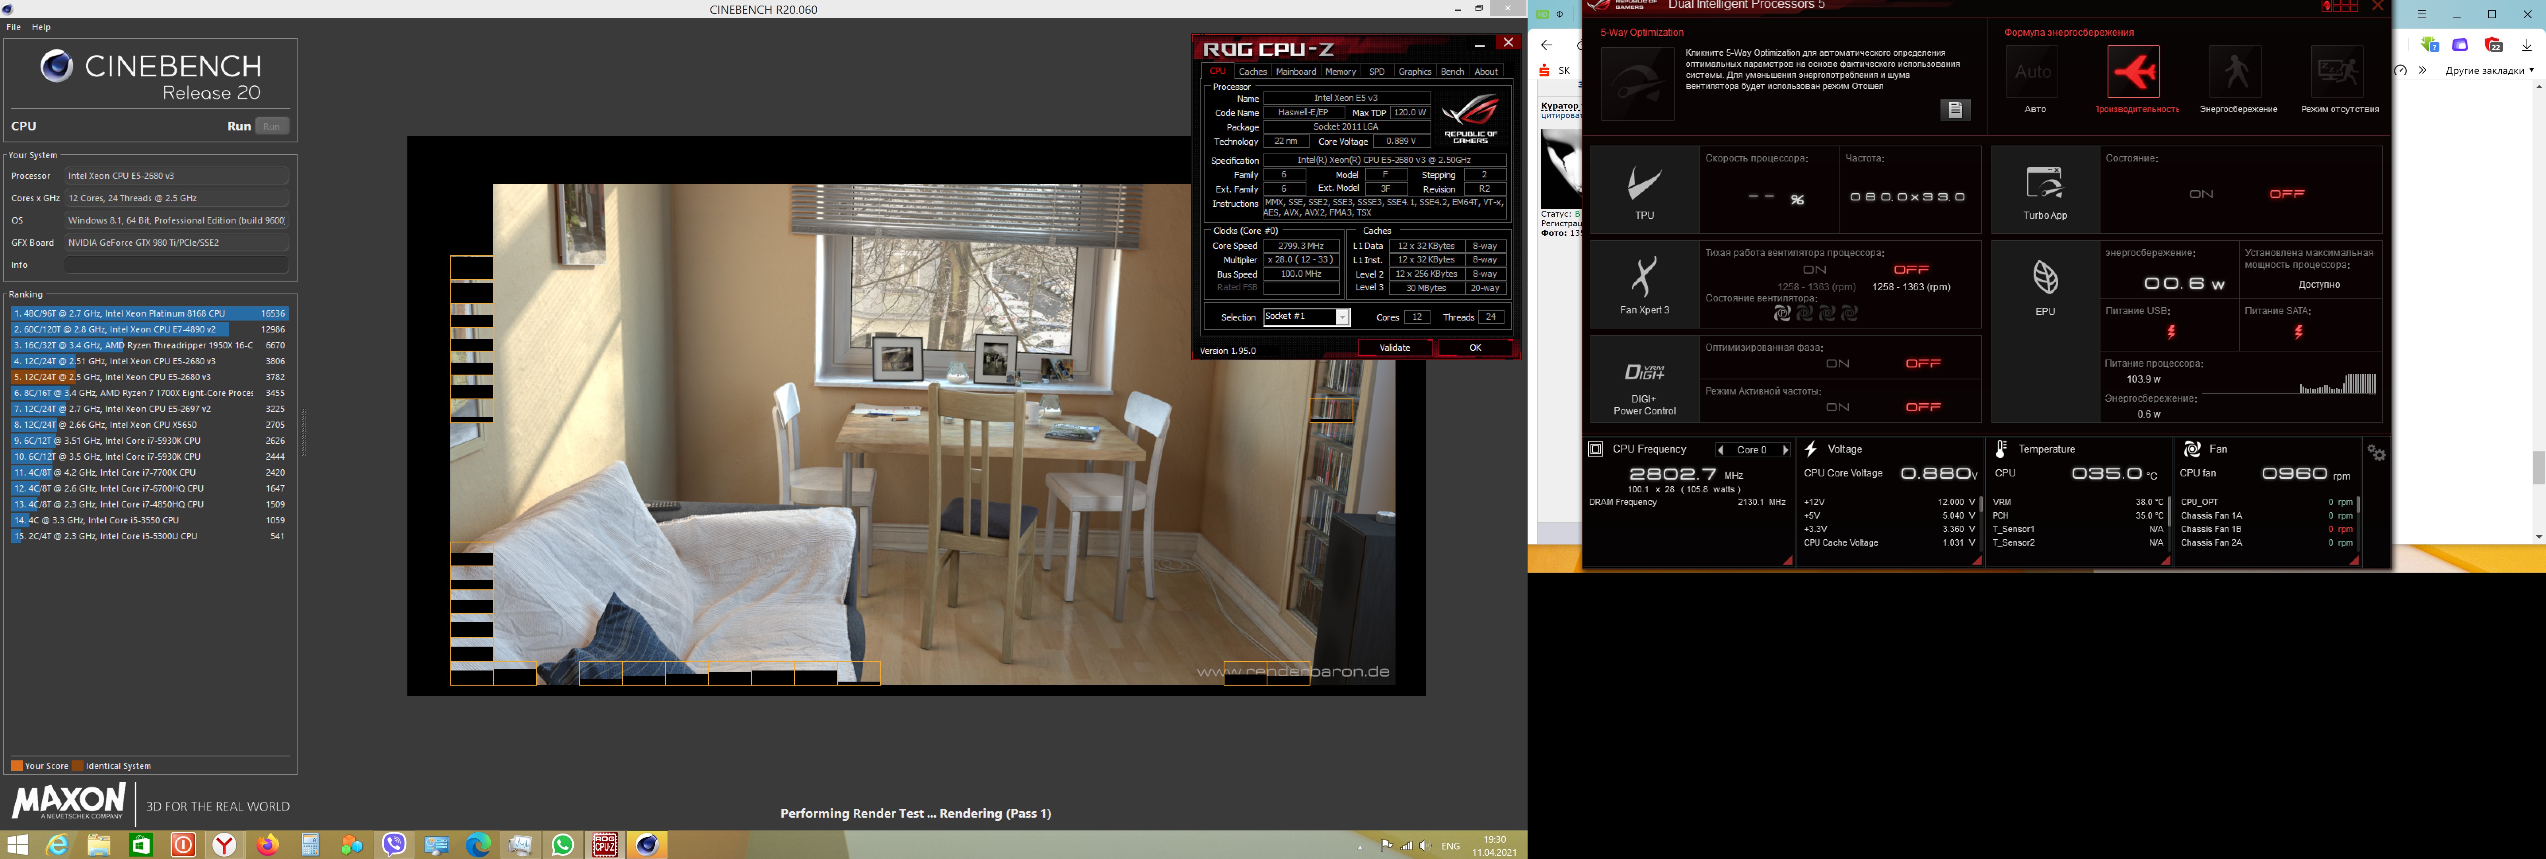The height and width of the screenshot is (859, 2546).
Task: Click the Validate button in CPU-Z
Action: [1395, 348]
